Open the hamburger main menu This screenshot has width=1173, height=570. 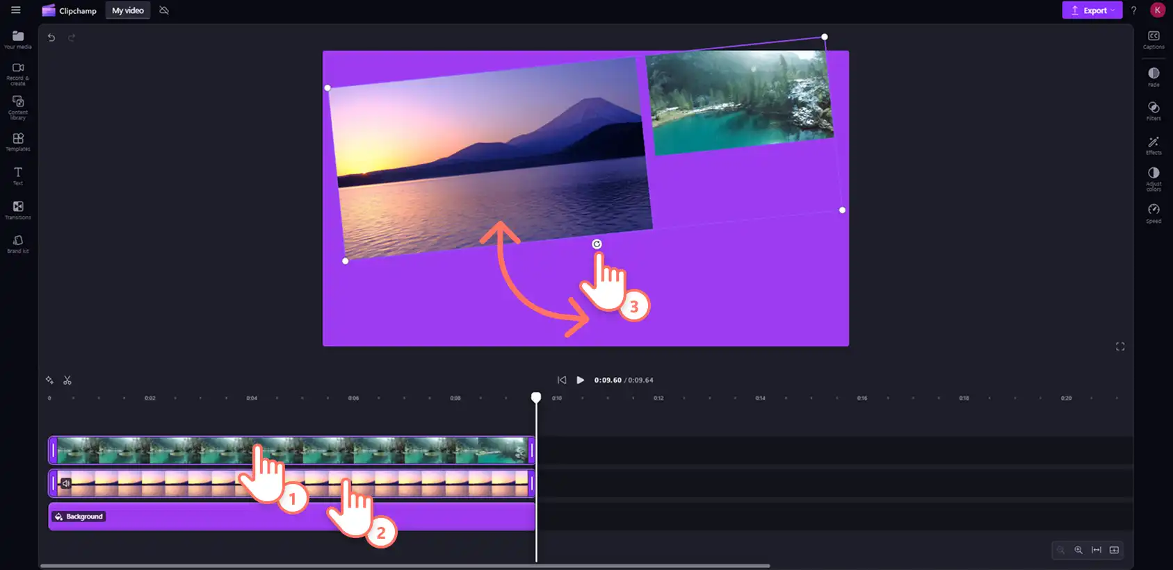click(x=16, y=10)
